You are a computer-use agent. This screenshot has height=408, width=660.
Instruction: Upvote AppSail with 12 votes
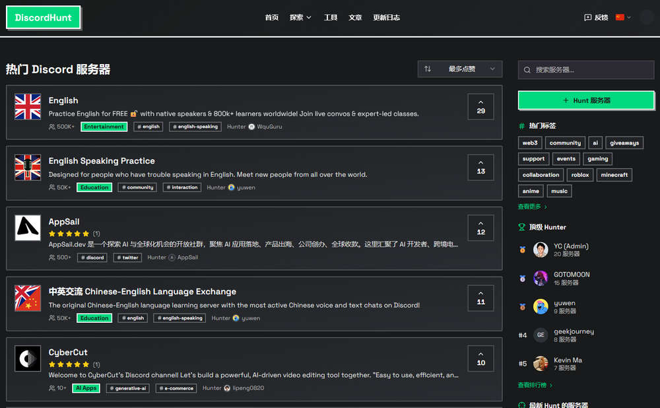click(x=480, y=228)
